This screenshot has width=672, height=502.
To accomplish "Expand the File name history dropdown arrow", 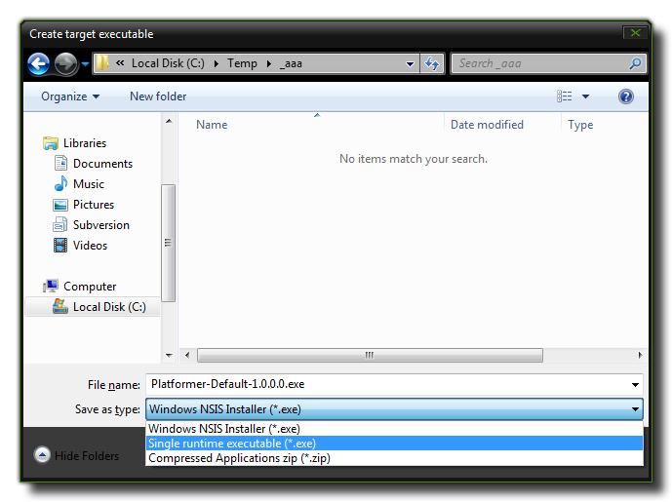I will 635,385.
